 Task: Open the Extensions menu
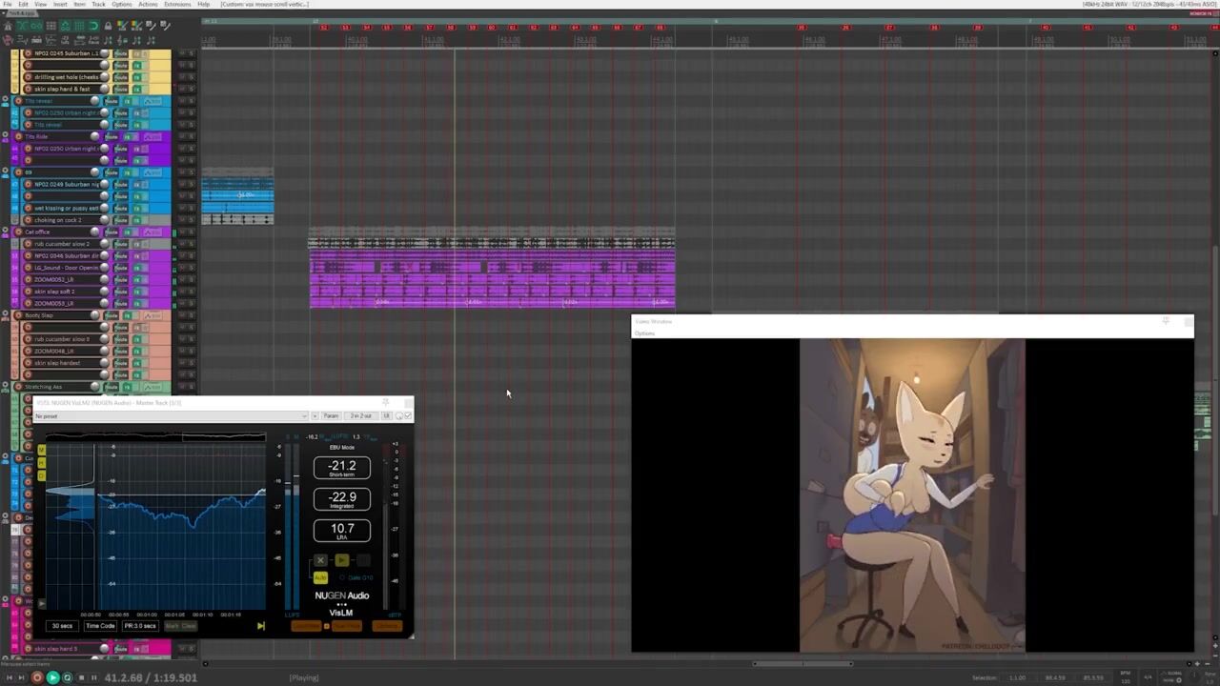click(177, 5)
